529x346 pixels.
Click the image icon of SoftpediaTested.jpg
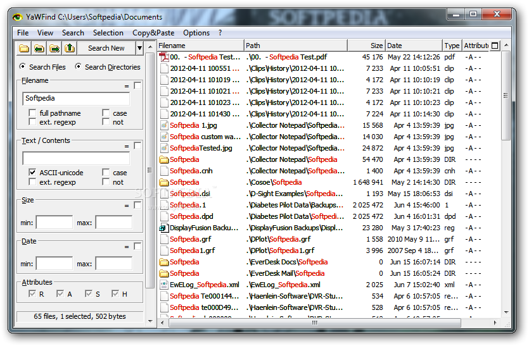tap(164, 148)
